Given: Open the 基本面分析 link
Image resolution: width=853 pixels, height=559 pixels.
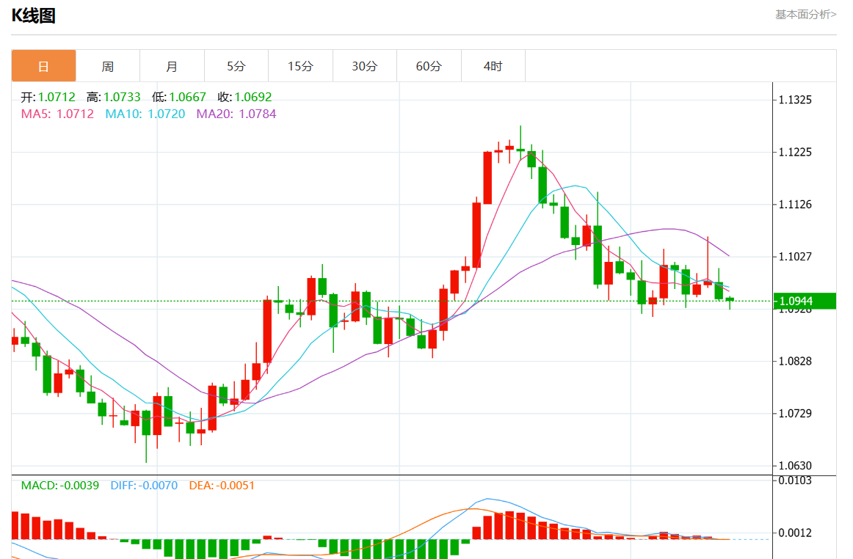Looking at the screenshot, I should tap(805, 14).
